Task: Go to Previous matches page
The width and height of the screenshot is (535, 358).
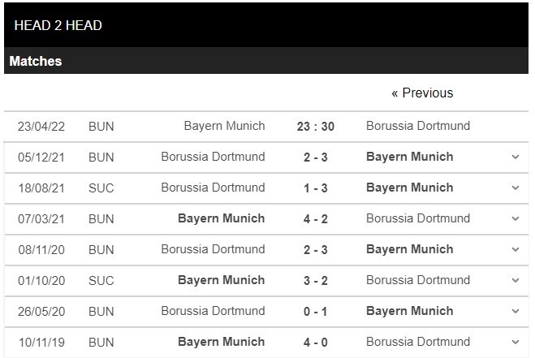Action: [x=422, y=93]
